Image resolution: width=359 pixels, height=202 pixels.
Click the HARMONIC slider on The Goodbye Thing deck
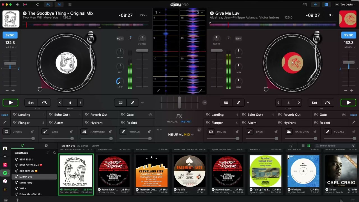pos(96,139)
